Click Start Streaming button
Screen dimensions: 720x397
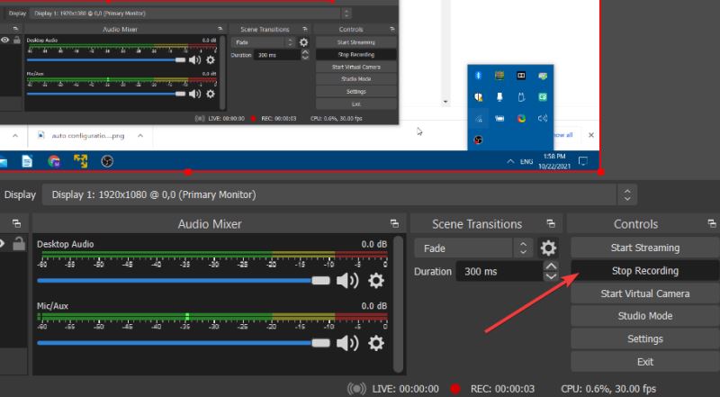pyautogui.click(x=644, y=248)
